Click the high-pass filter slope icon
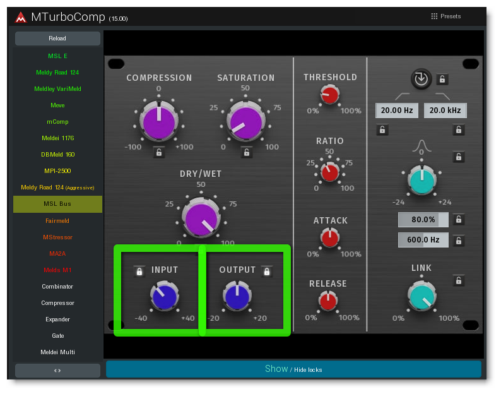The width and height of the screenshot is (501, 394). point(403,96)
